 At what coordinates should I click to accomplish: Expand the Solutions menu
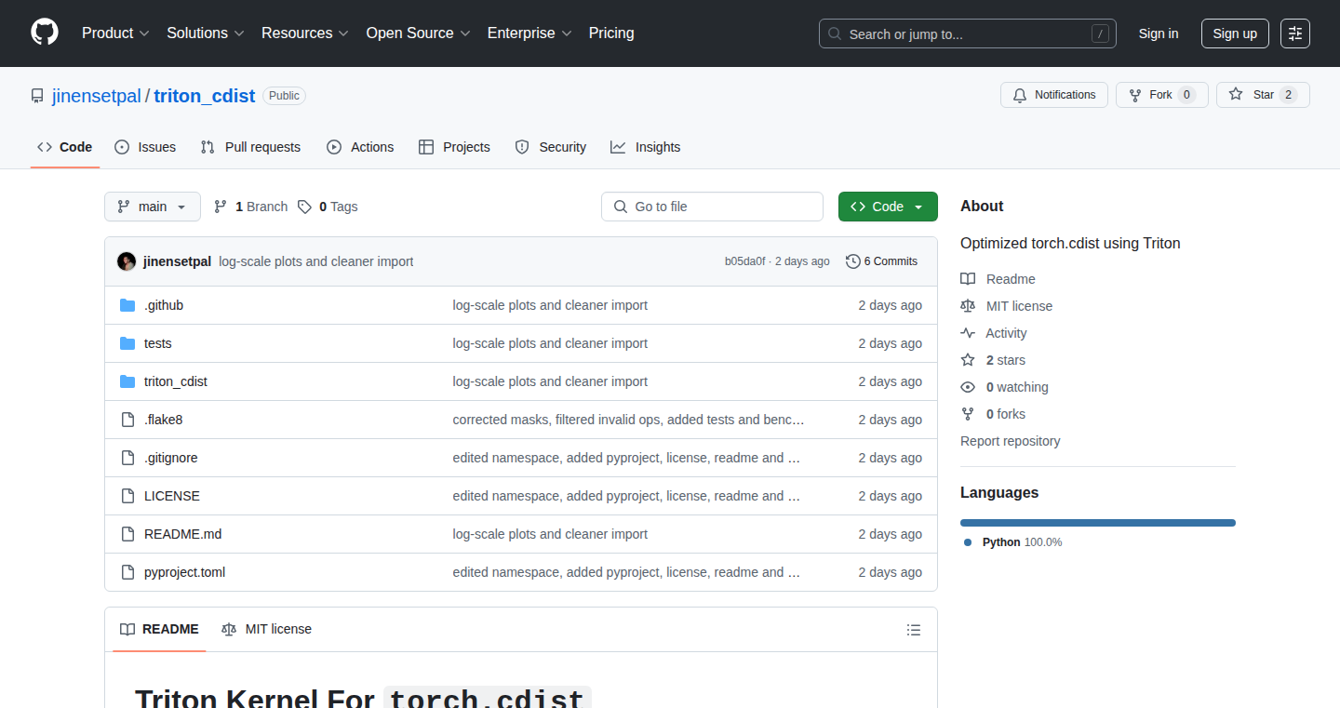(206, 33)
